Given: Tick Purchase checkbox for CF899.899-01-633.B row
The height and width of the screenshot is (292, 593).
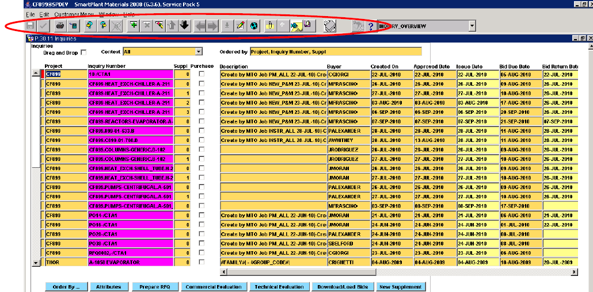Looking at the screenshot, I should click(x=202, y=130).
